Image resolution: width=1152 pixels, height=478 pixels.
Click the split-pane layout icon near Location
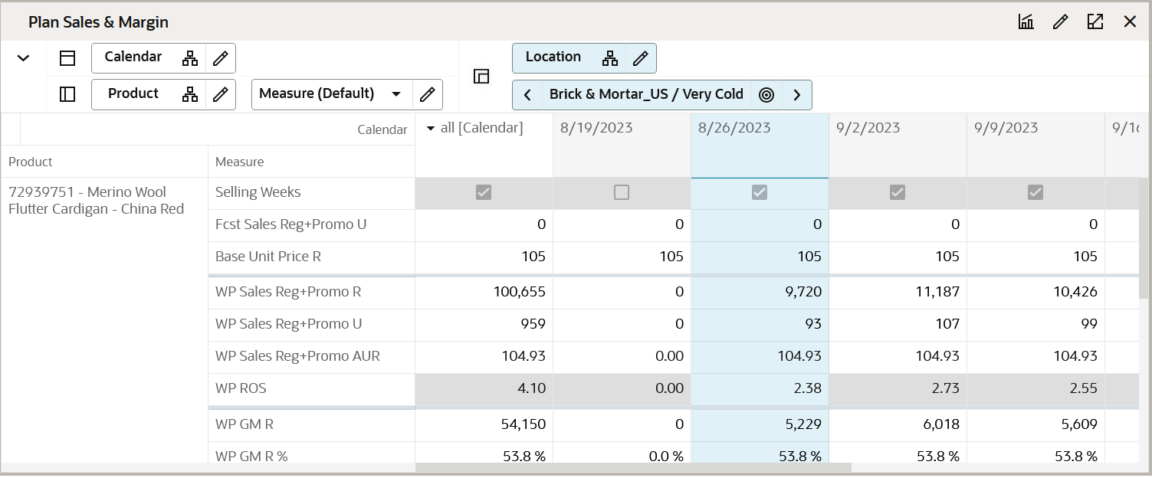(x=481, y=77)
